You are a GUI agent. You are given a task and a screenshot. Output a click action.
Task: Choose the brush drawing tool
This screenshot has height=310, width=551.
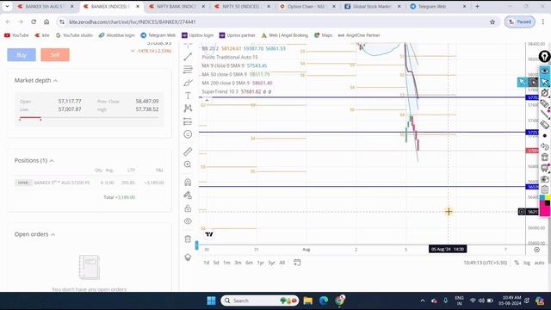[188, 83]
